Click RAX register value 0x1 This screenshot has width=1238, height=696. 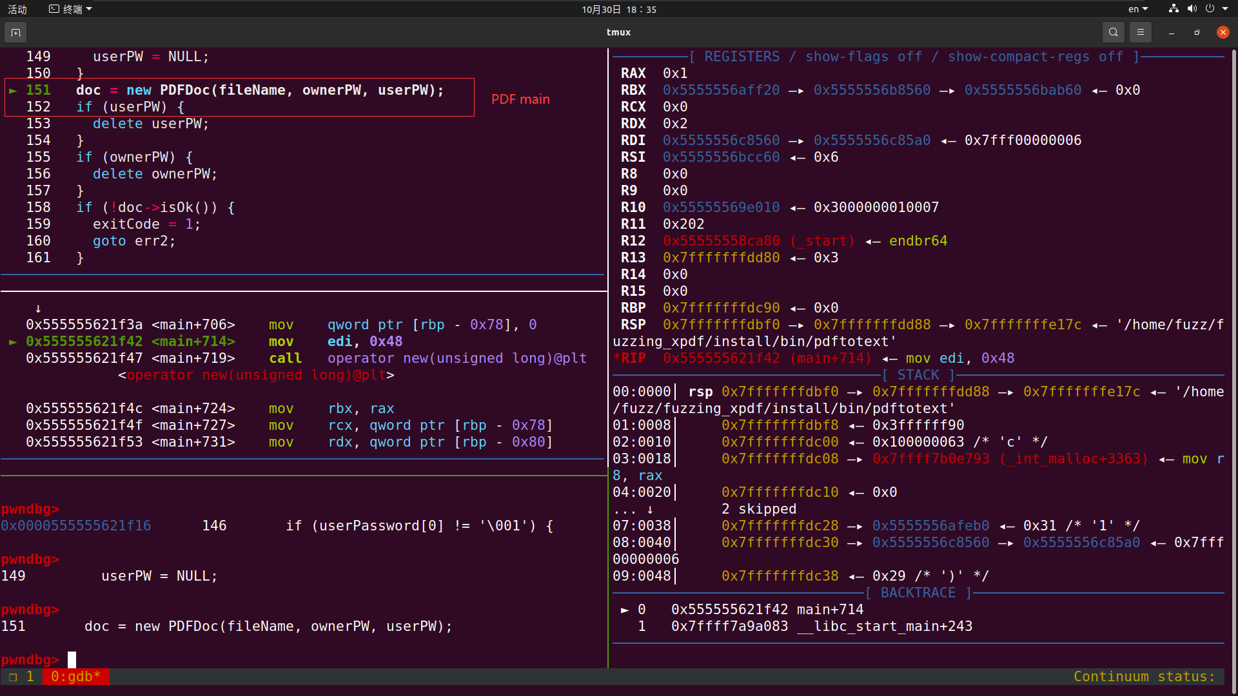(x=675, y=73)
